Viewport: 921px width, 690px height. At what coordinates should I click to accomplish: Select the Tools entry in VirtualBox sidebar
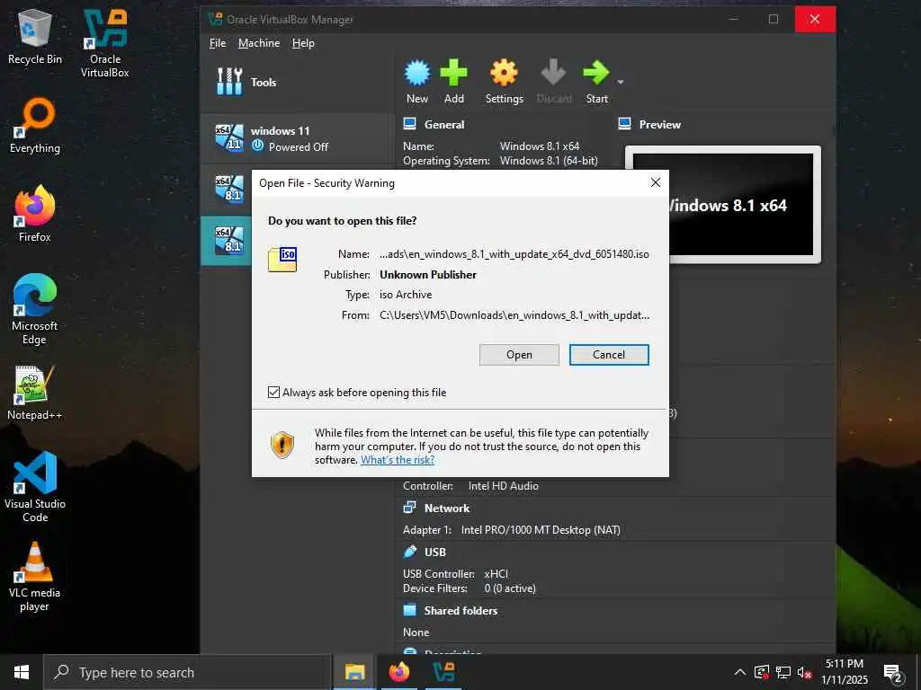(297, 82)
